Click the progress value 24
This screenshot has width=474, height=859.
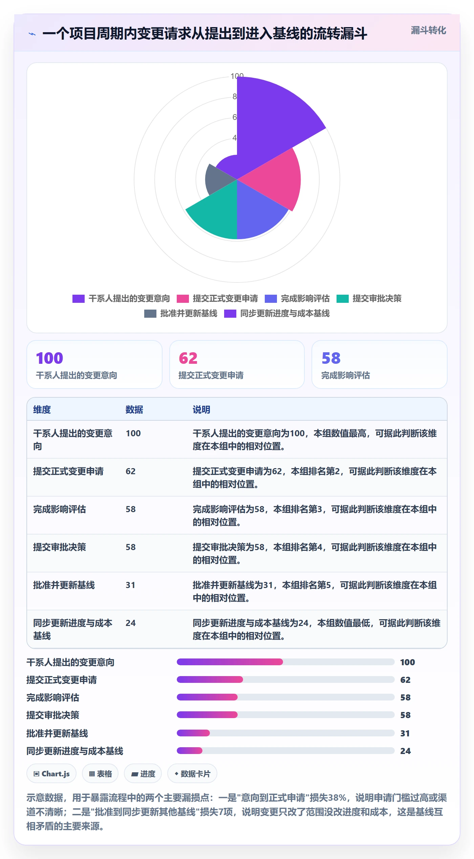point(405,751)
